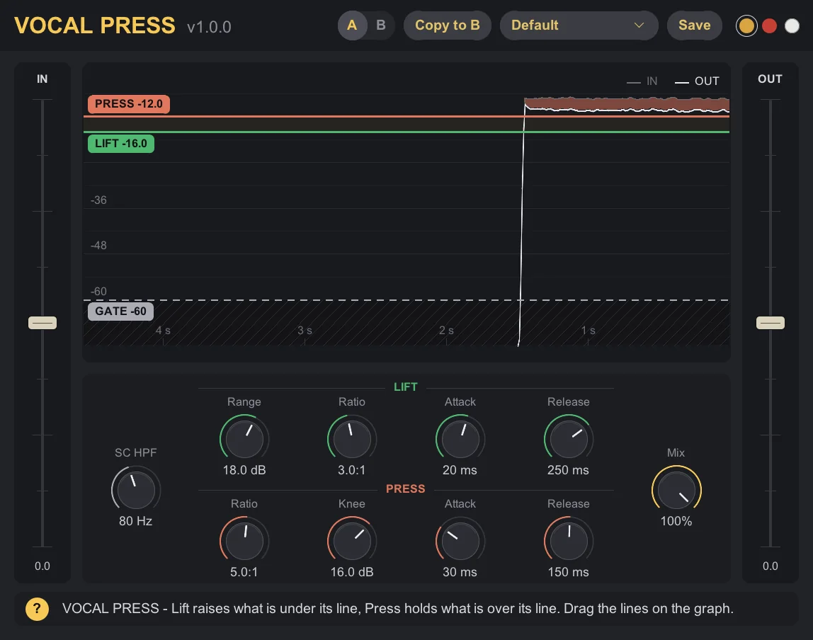Select the red color theme dot
813x640 pixels.
[x=769, y=26]
